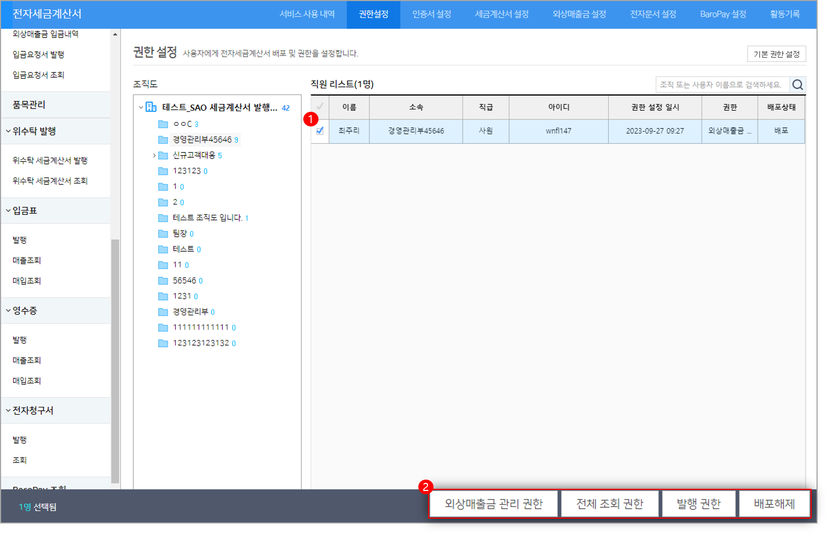Viewport: 829px width, 536px height.
Task: Click the folder icon beside 경영관리부 0
Action: click(163, 312)
